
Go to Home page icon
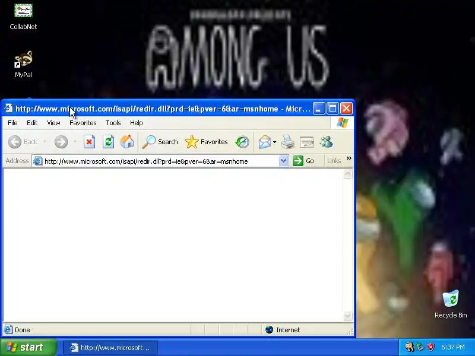click(x=127, y=142)
